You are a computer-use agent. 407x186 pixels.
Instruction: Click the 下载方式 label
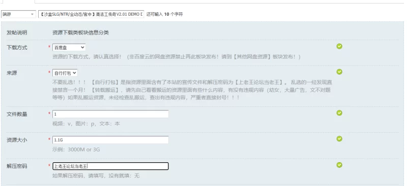pos(17,48)
